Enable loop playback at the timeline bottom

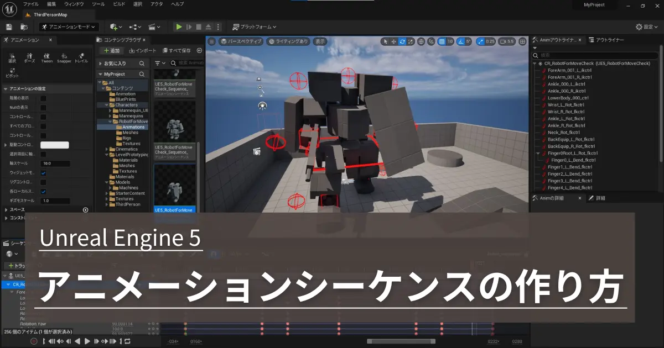(x=128, y=341)
